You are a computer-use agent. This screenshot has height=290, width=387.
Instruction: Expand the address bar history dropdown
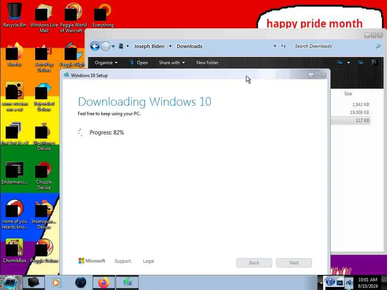coord(275,46)
